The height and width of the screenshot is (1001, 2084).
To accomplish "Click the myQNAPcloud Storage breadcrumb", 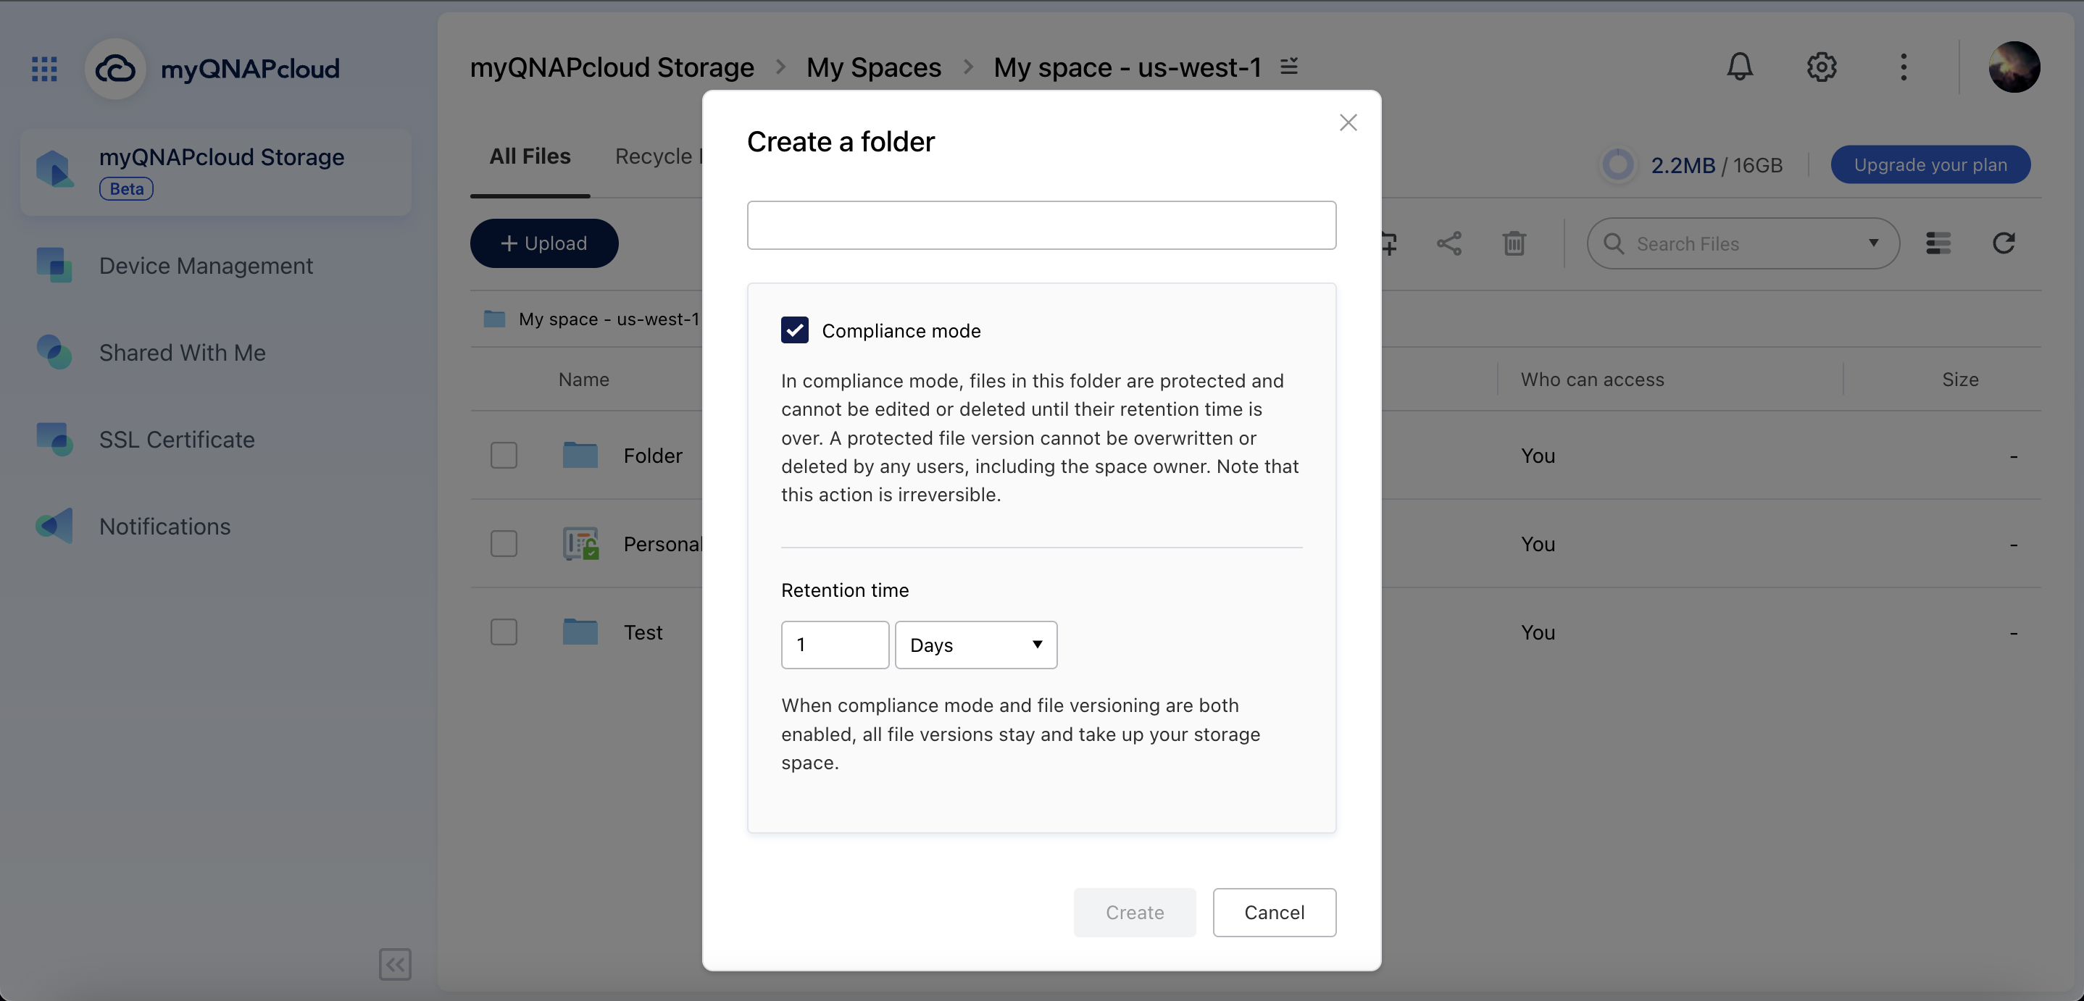I will pos(612,67).
